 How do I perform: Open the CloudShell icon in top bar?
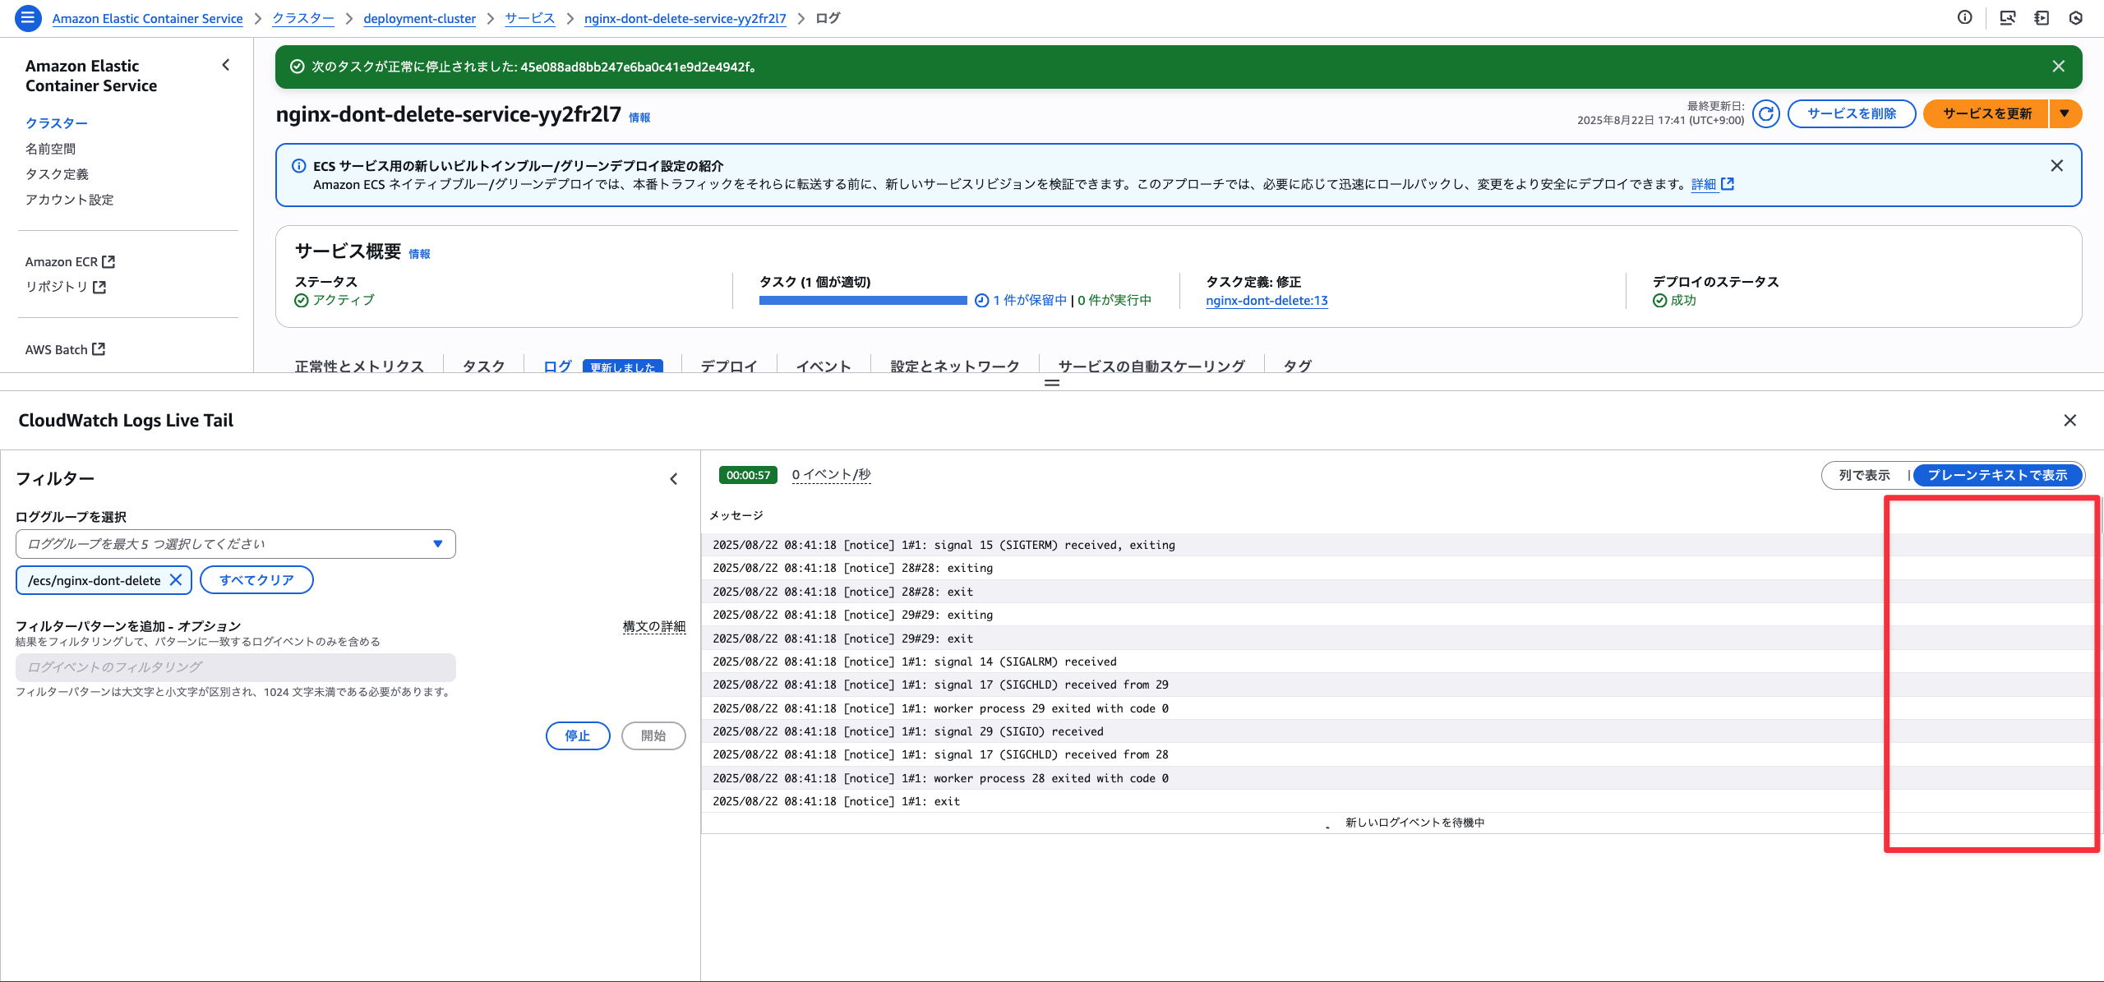click(x=2007, y=17)
